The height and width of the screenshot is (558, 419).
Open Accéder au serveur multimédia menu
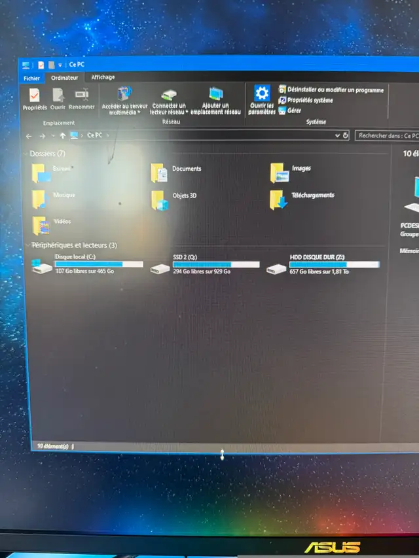(124, 101)
